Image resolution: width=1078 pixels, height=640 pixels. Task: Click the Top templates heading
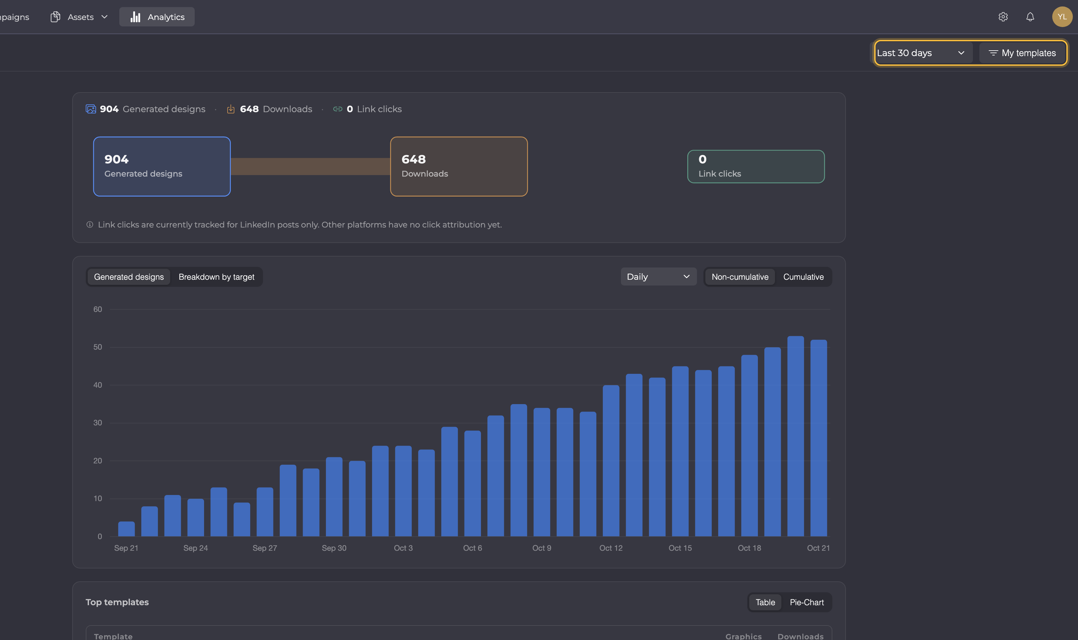pyautogui.click(x=117, y=603)
